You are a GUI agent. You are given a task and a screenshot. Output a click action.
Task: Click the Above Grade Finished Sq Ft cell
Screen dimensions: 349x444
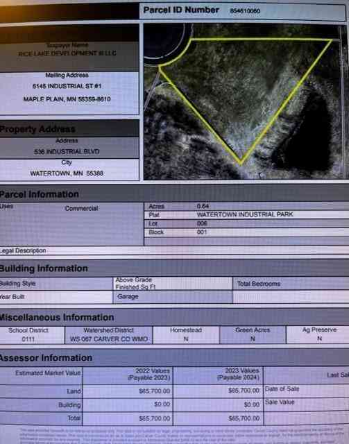(173, 284)
